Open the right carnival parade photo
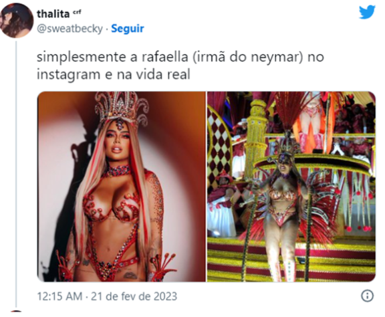 click(x=291, y=187)
